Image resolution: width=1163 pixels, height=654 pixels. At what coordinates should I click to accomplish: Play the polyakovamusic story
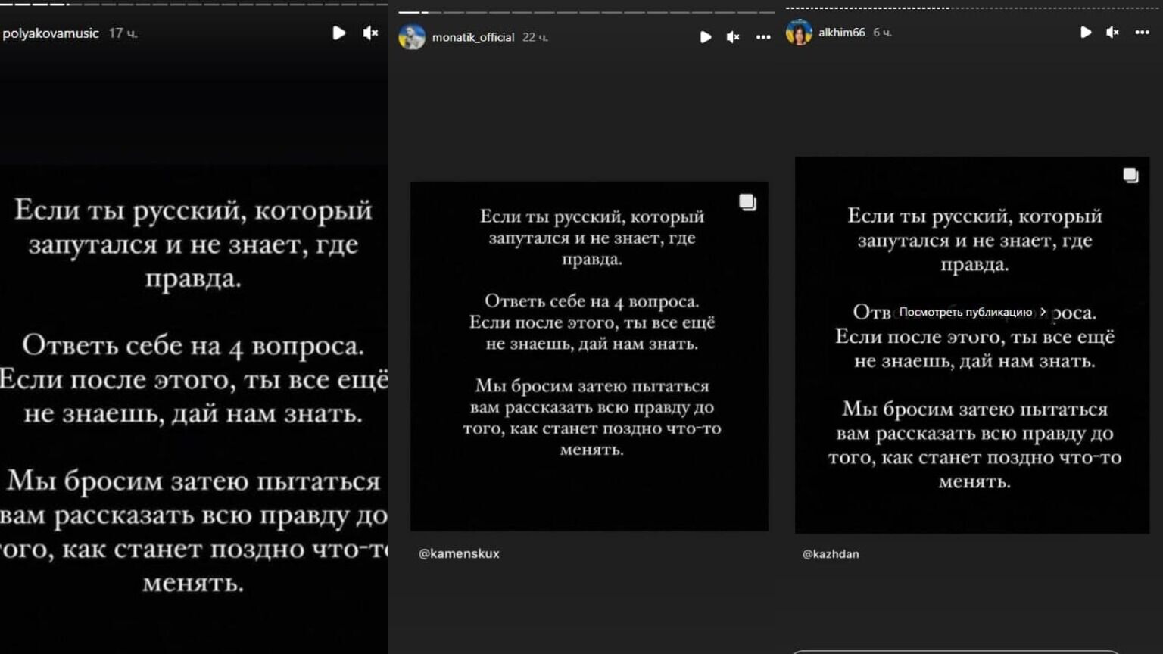[339, 33]
